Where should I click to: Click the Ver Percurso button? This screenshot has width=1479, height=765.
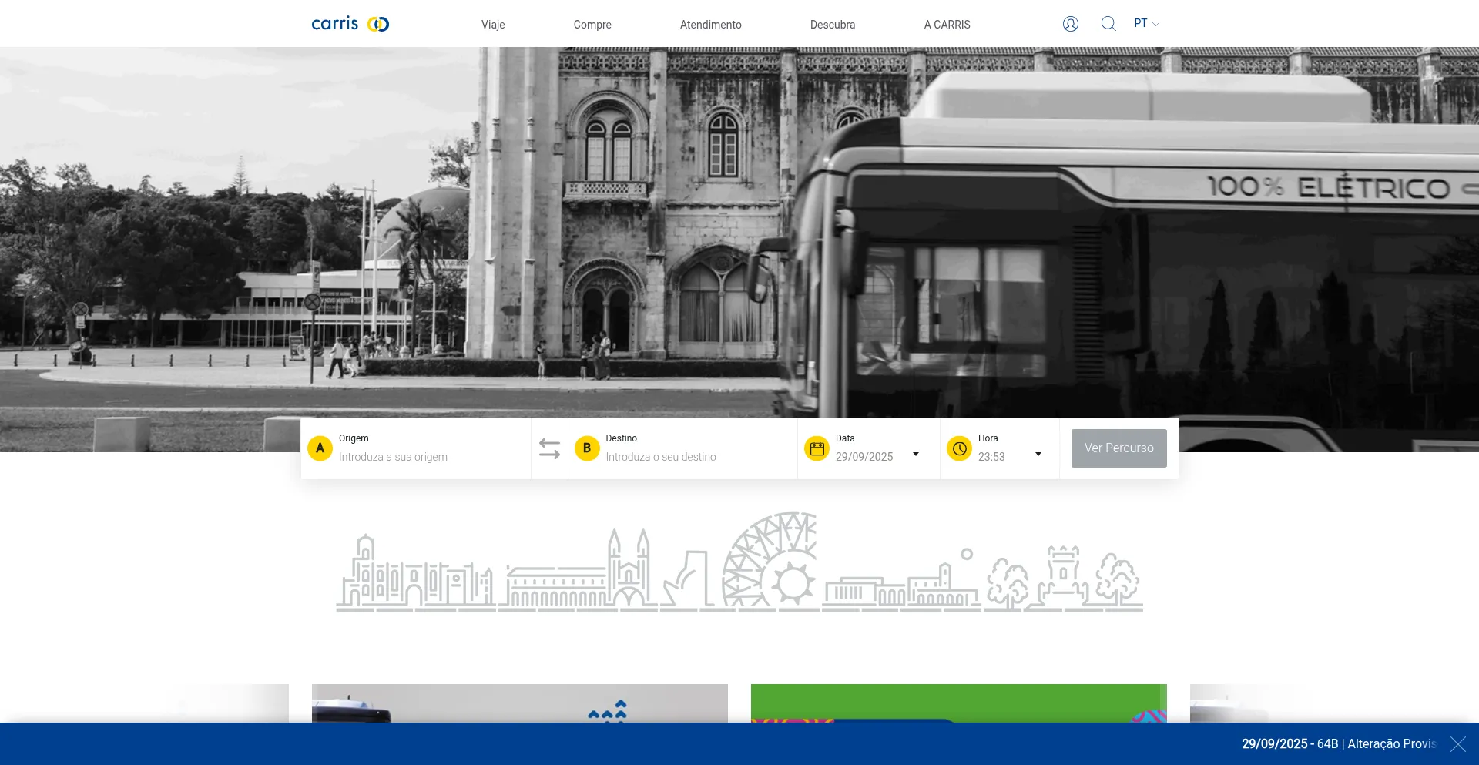(1119, 448)
